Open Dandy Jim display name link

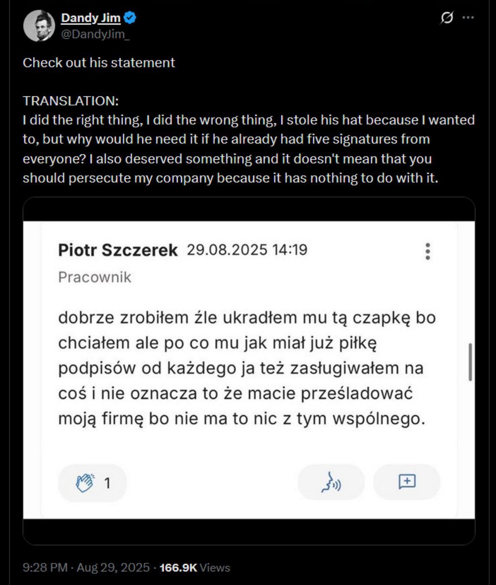pyautogui.click(x=91, y=18)
